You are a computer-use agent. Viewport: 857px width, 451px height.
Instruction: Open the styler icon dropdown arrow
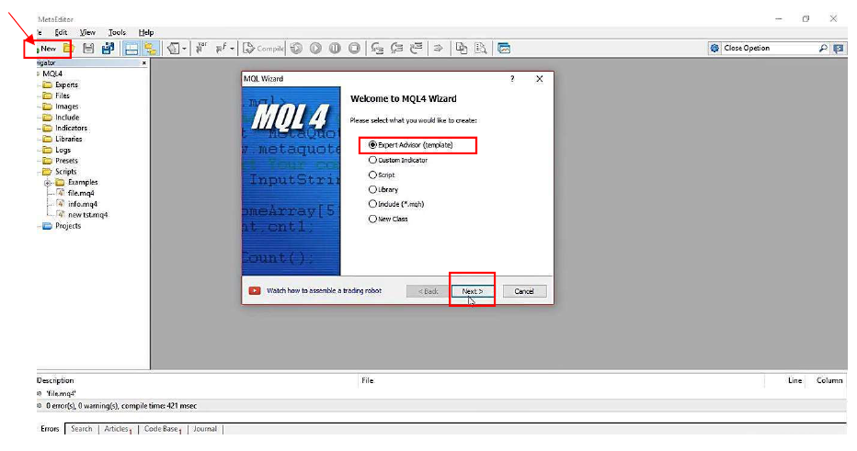coord(184,49)
